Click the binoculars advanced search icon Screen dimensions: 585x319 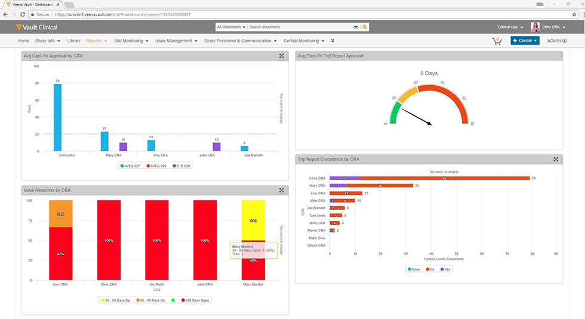pyautogui.click(x=356, y=27)
